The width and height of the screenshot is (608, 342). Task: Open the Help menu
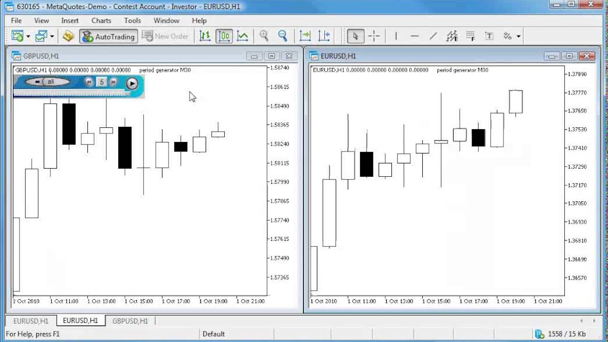click(x=199, y=20)
